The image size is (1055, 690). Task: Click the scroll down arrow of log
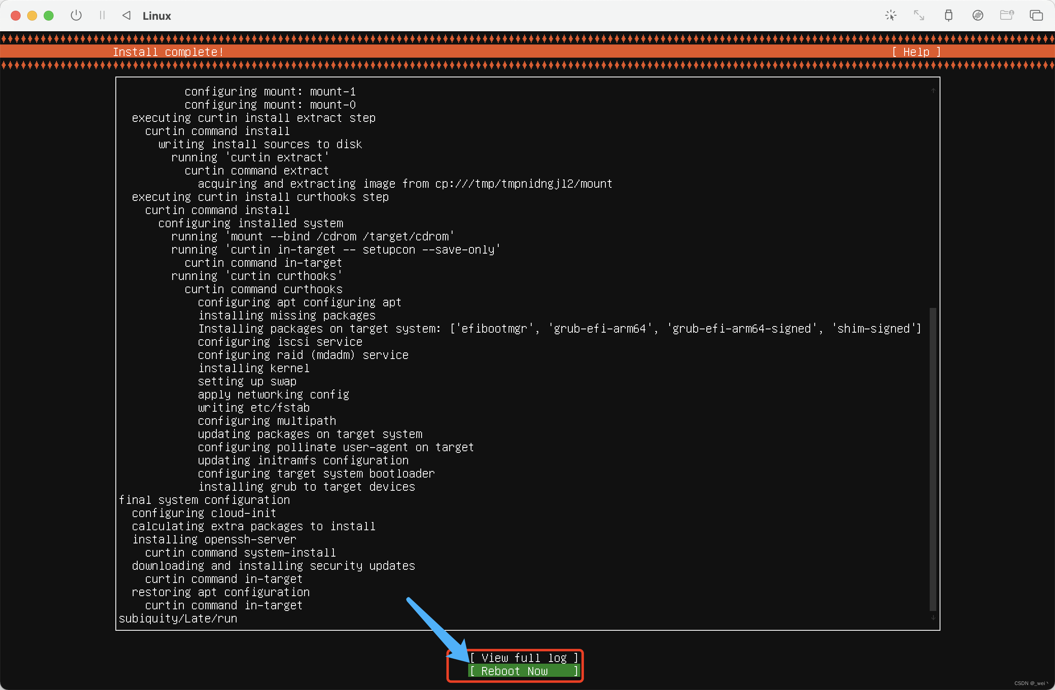(x=933, y=618)
